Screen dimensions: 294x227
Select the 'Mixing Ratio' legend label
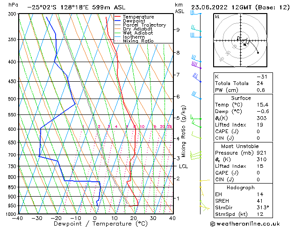(x=138, y=41)
